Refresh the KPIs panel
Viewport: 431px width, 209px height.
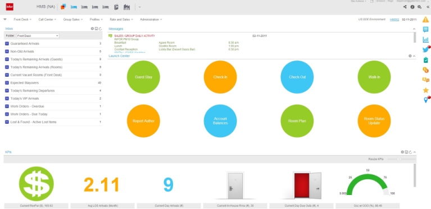coord(410,152)
